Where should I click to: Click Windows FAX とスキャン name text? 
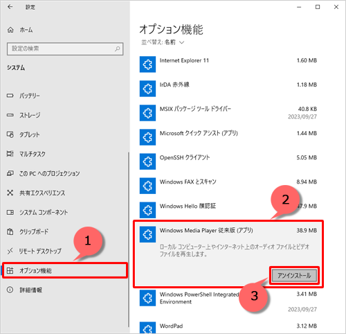[x=188, y=182]
